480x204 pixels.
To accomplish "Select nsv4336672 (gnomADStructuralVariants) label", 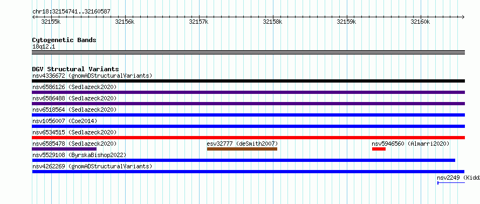I will [x=92, y=76].
